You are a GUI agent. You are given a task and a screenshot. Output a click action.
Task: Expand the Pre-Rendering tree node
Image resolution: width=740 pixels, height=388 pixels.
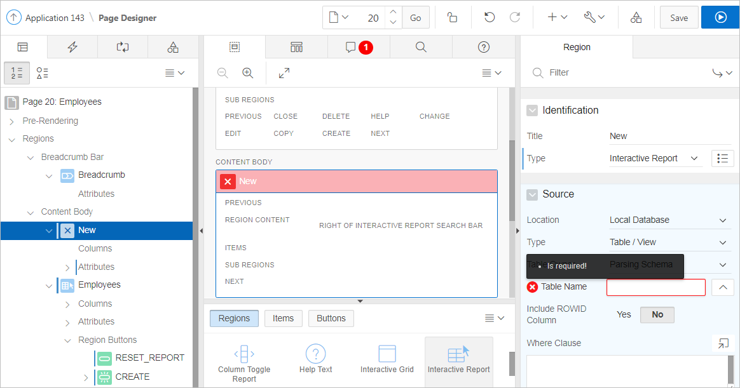(x=11, y=121)
